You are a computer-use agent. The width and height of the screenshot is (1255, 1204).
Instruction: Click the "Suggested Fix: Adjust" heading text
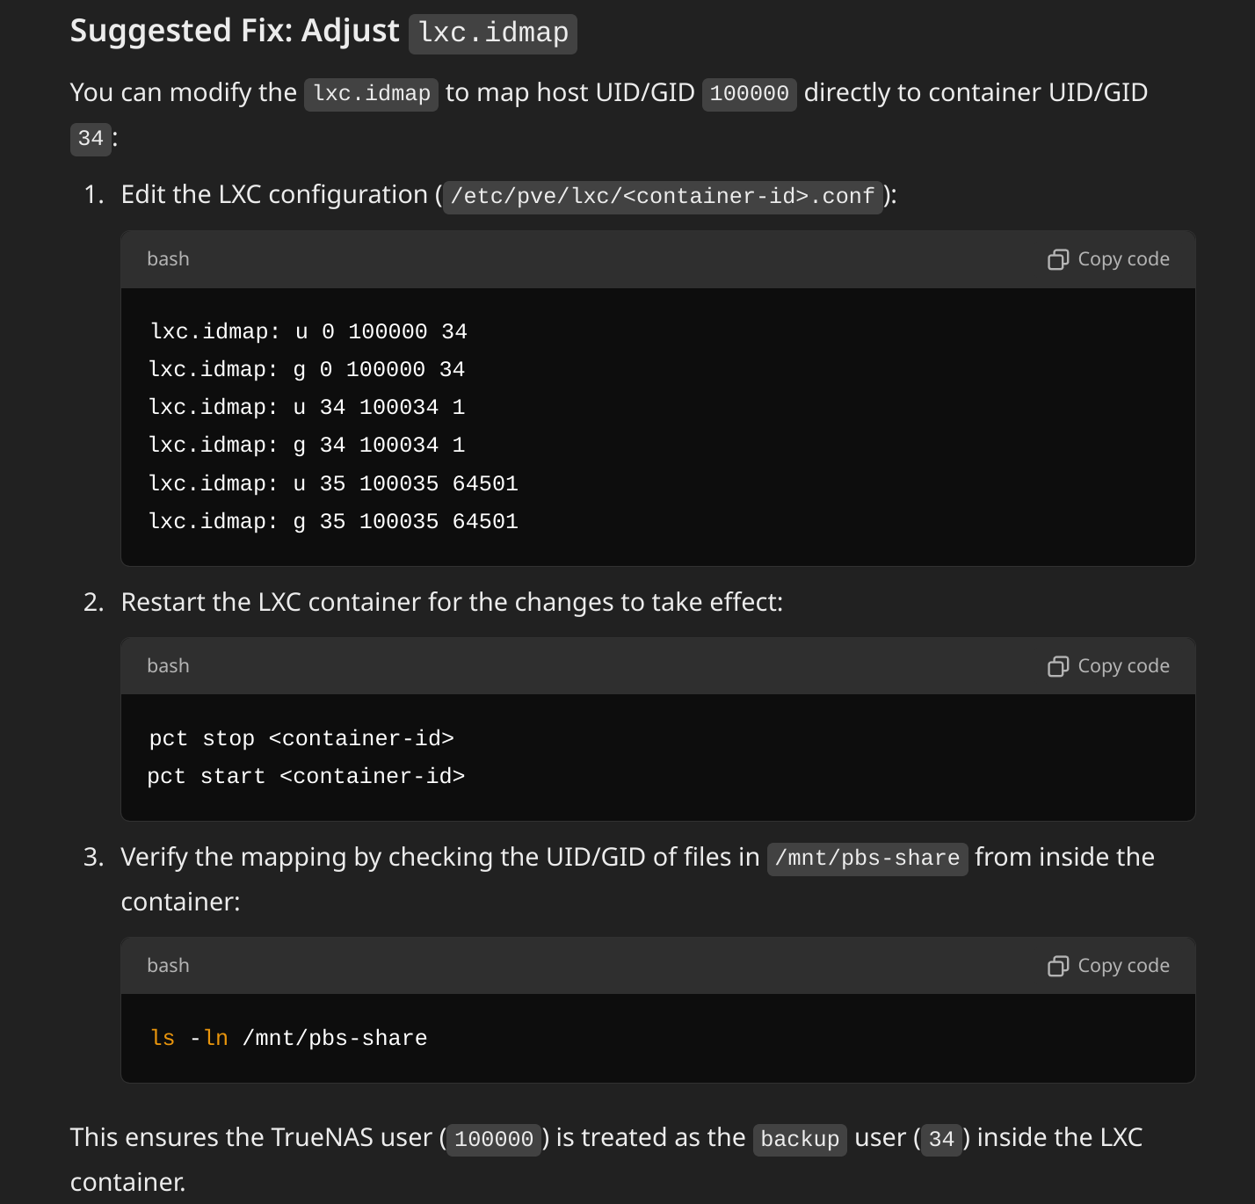tap(235, 32)
